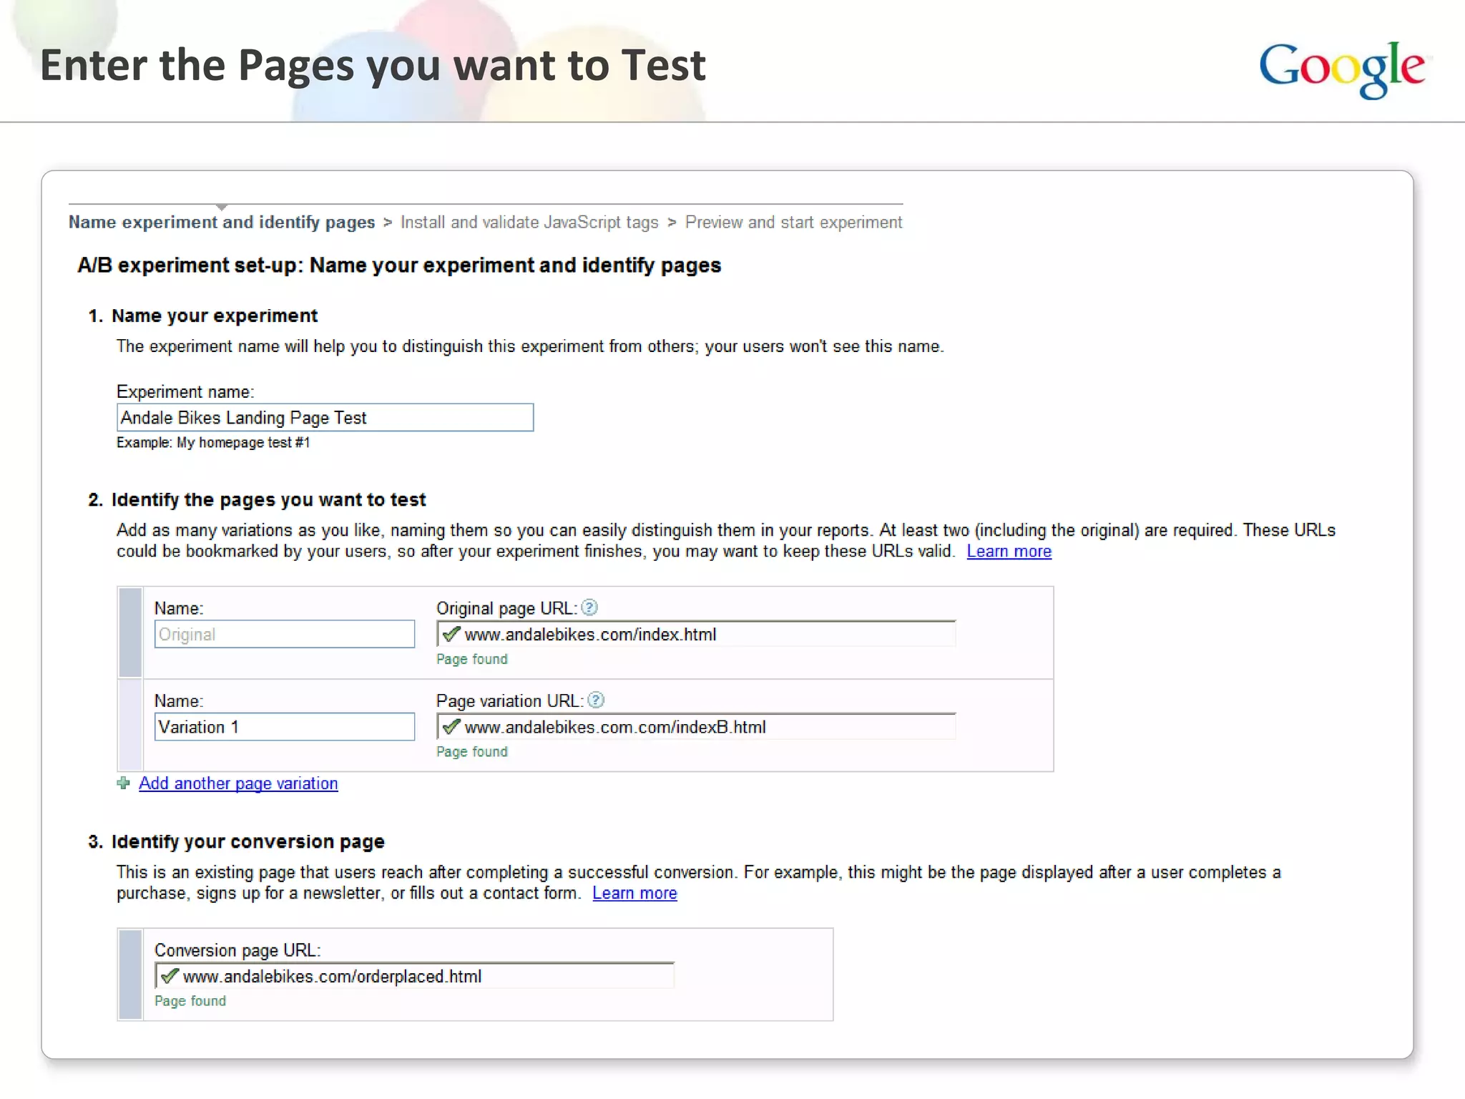Click the Original name field

coord(285,634)
